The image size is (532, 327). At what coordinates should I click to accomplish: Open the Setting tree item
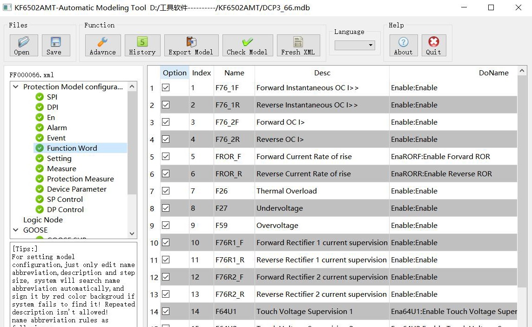60,159
